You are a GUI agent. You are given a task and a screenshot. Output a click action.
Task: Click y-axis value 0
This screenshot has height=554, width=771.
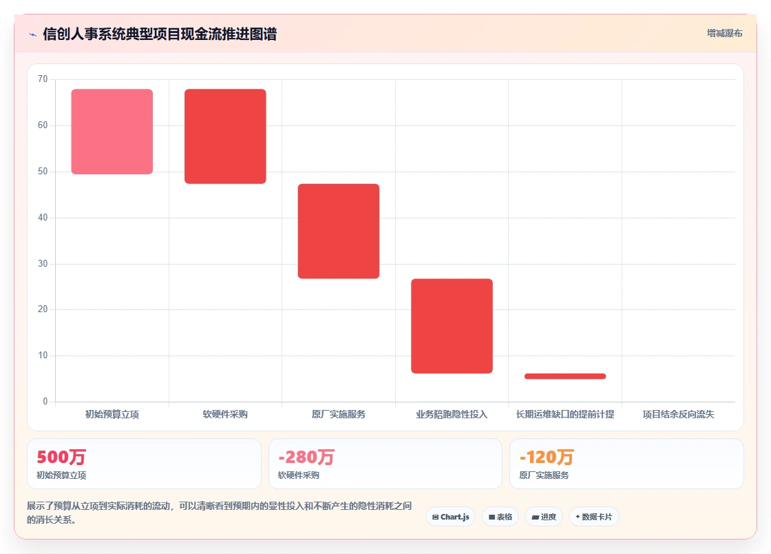pyautogui.click(x=45, y=402)
